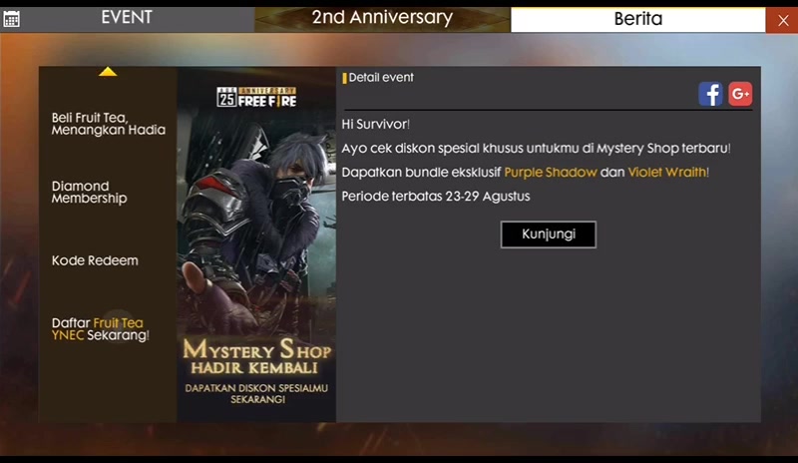This screenshot has height=463, width=798.
Task: Click the Purple Shadow highlighted text
Action: pyautogui.click(x=551, y=173)
